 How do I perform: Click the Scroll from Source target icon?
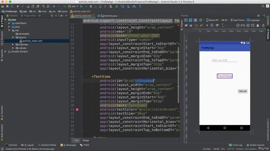tap(52, 16)
